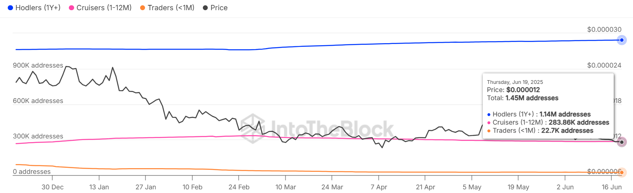The width and height of the screenshot is (633, 193).
Task: Select the 10 Mar date axis label
Action: tap(286, 187)
